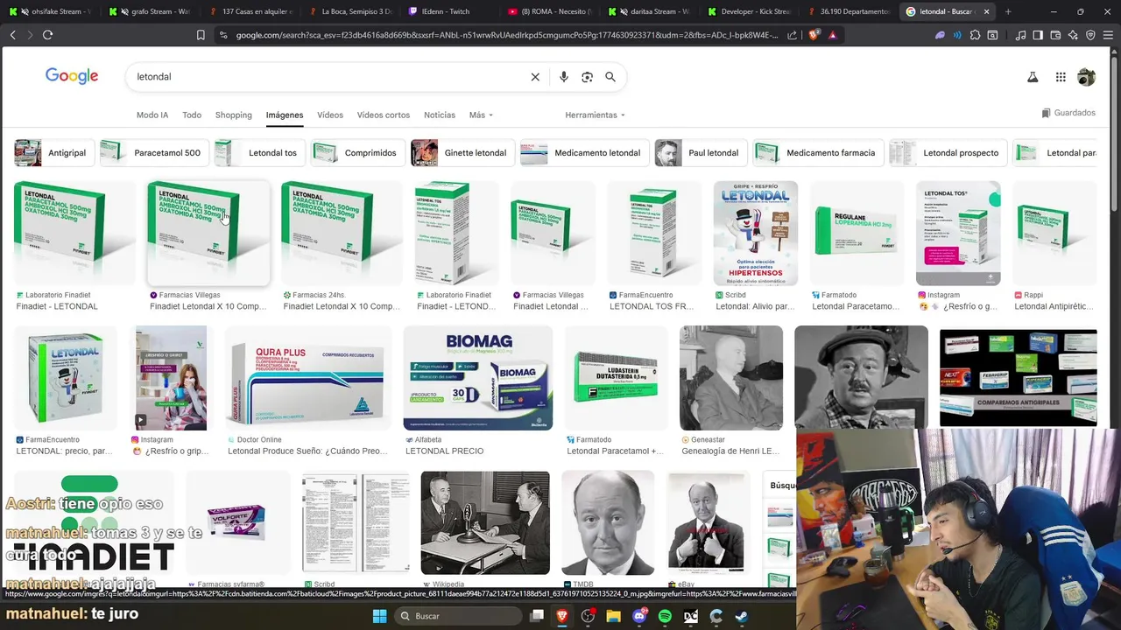Filter images by Comprimidos chip
1121x630 pixels.
click(x=358, y=152)
